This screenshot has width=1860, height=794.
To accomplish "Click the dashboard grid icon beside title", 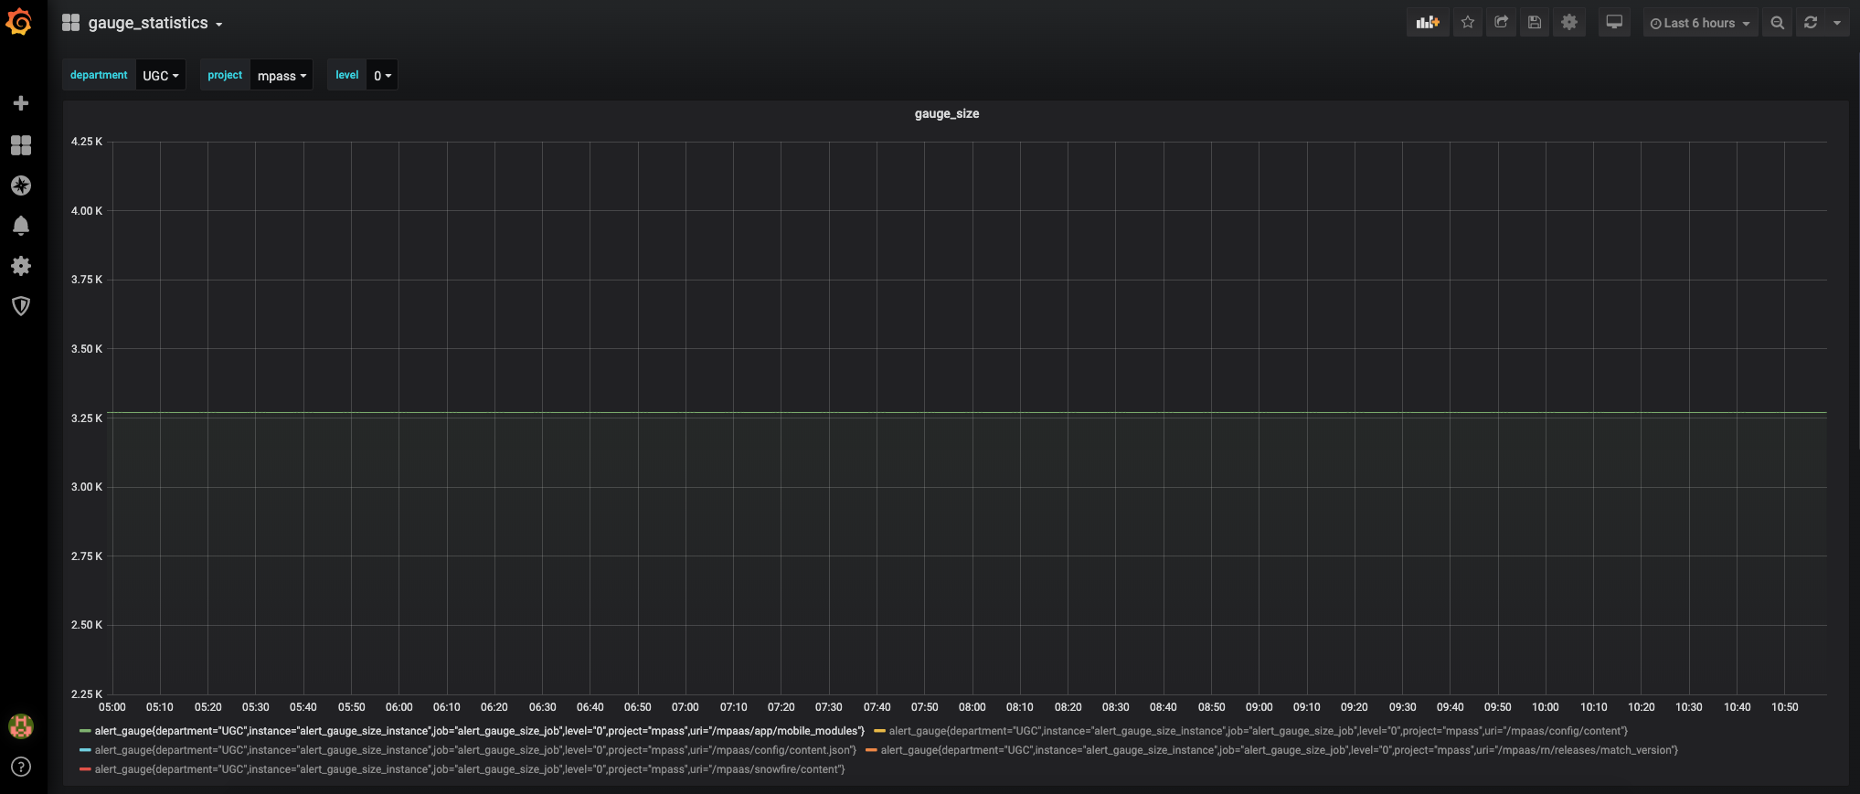I will pyautogui.click(x=70, y=23).
